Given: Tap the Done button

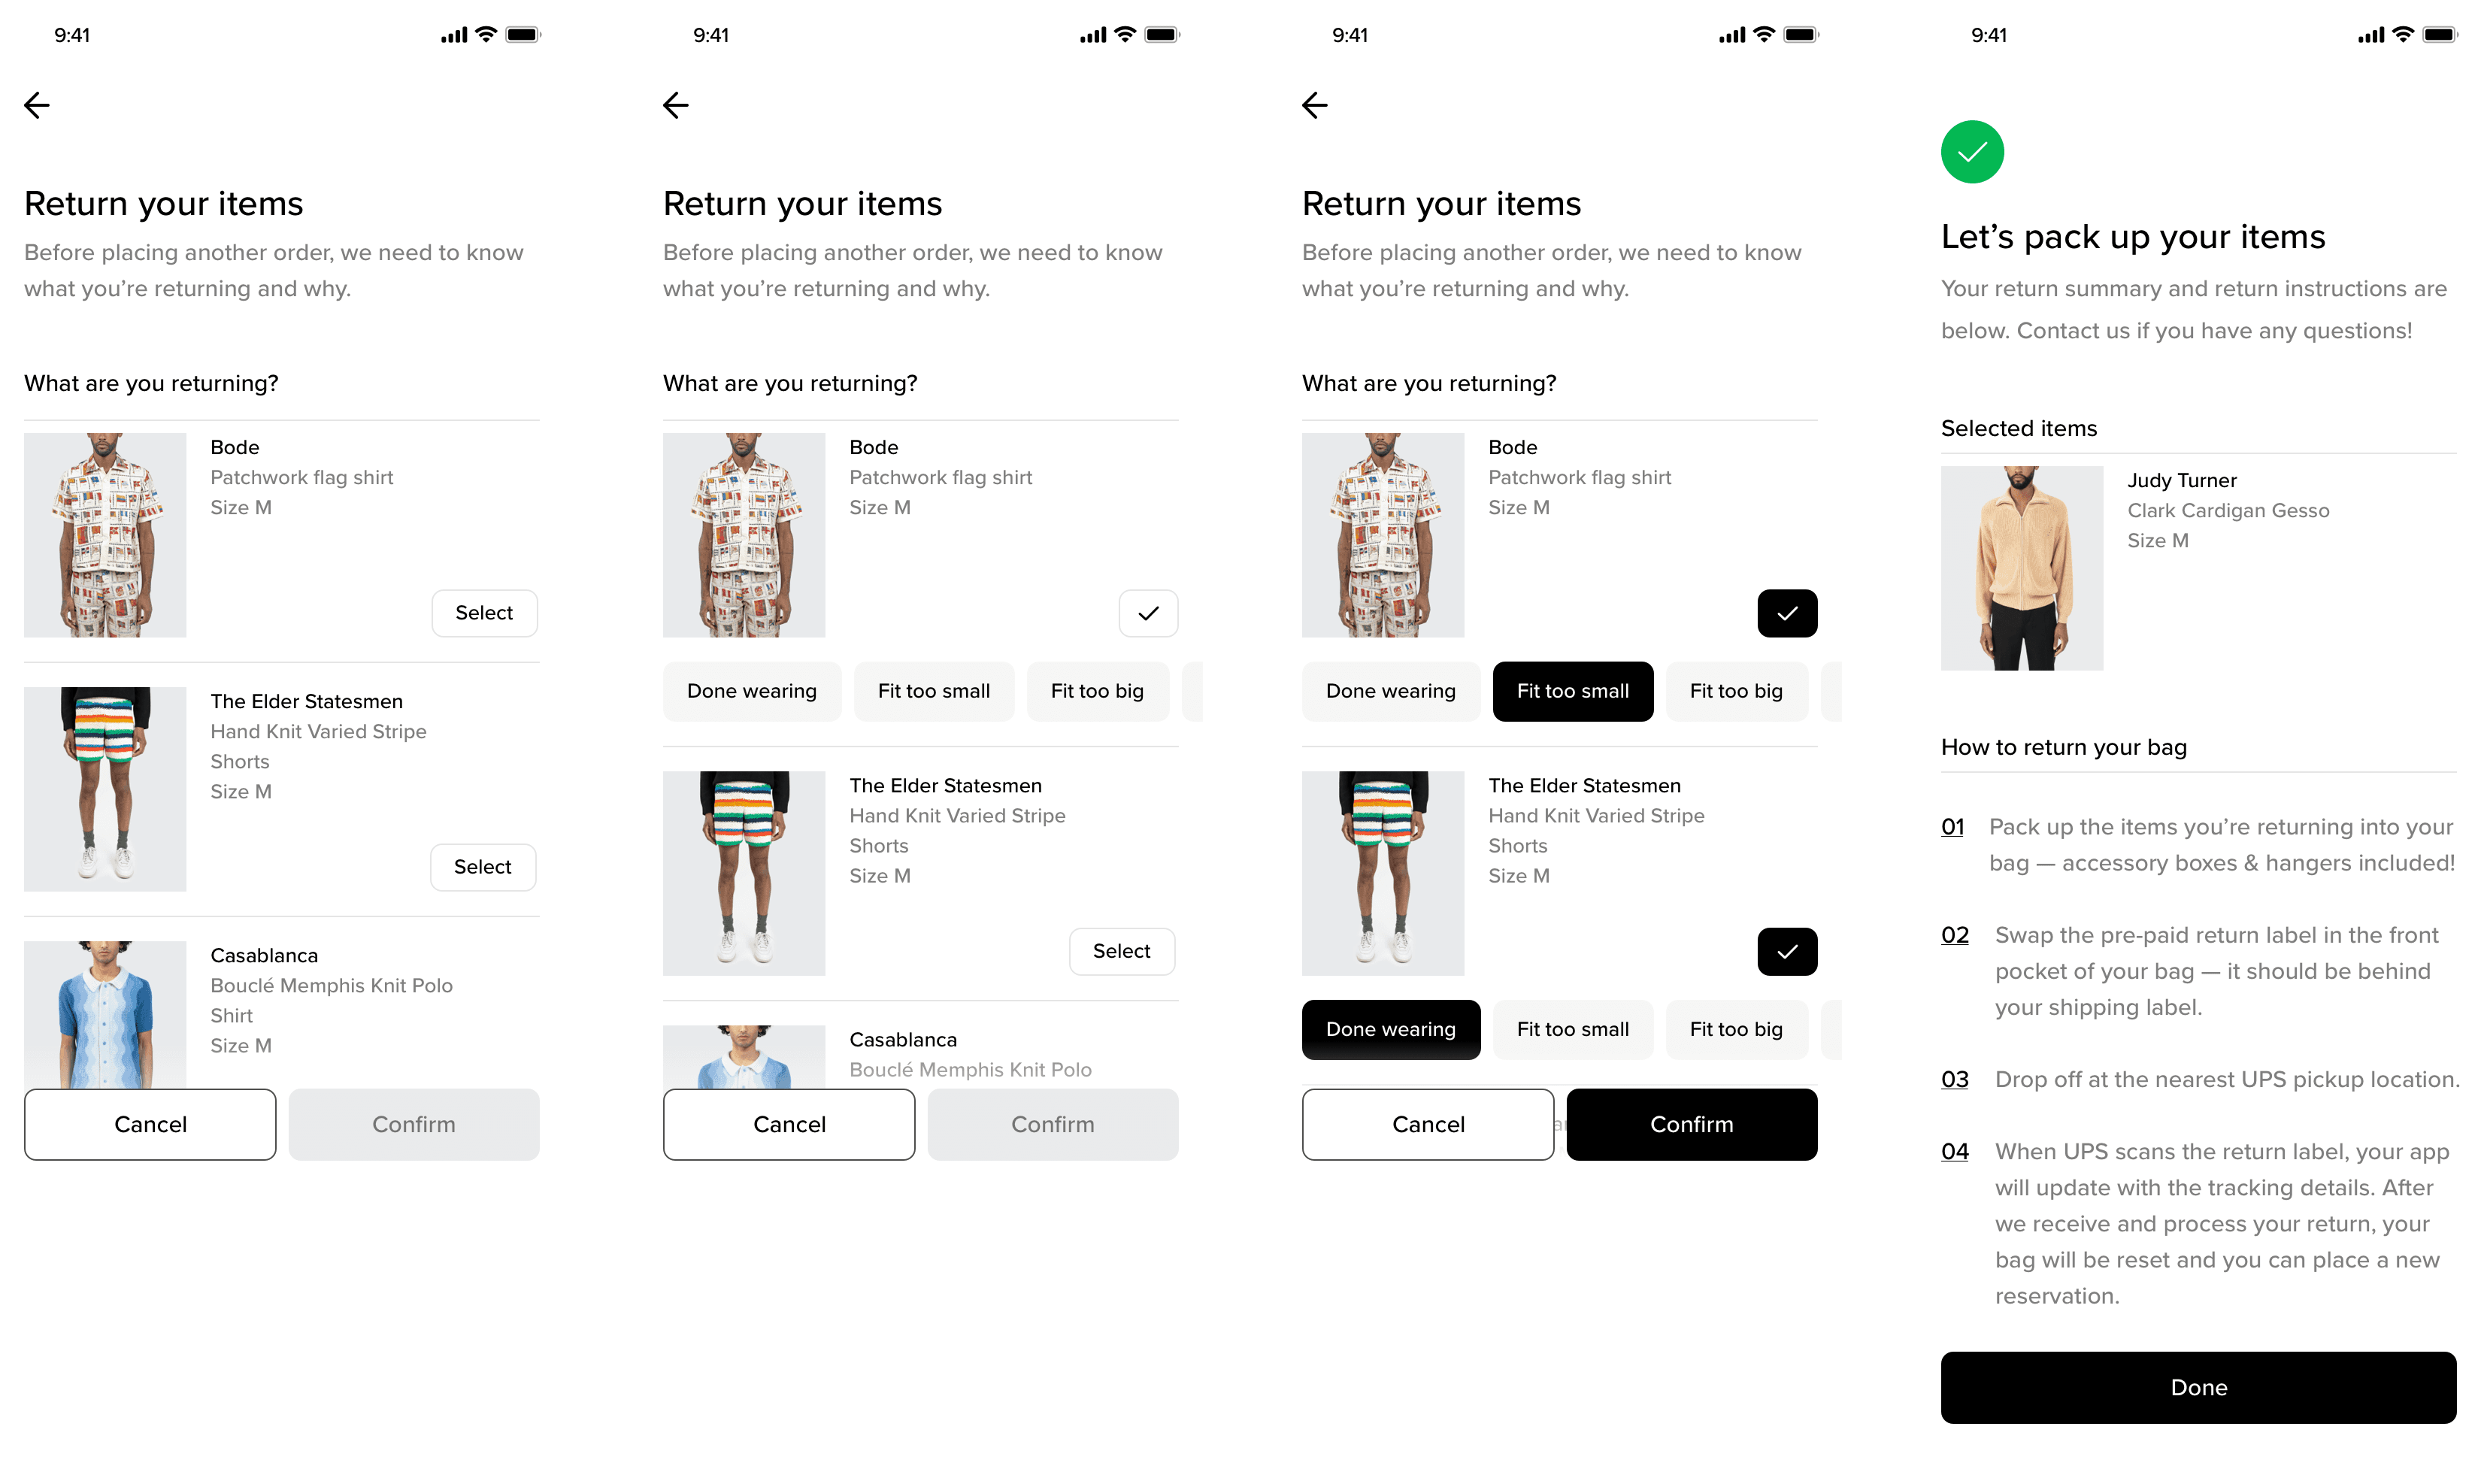Looking at the screenshot, I should coord(2198,1387).
